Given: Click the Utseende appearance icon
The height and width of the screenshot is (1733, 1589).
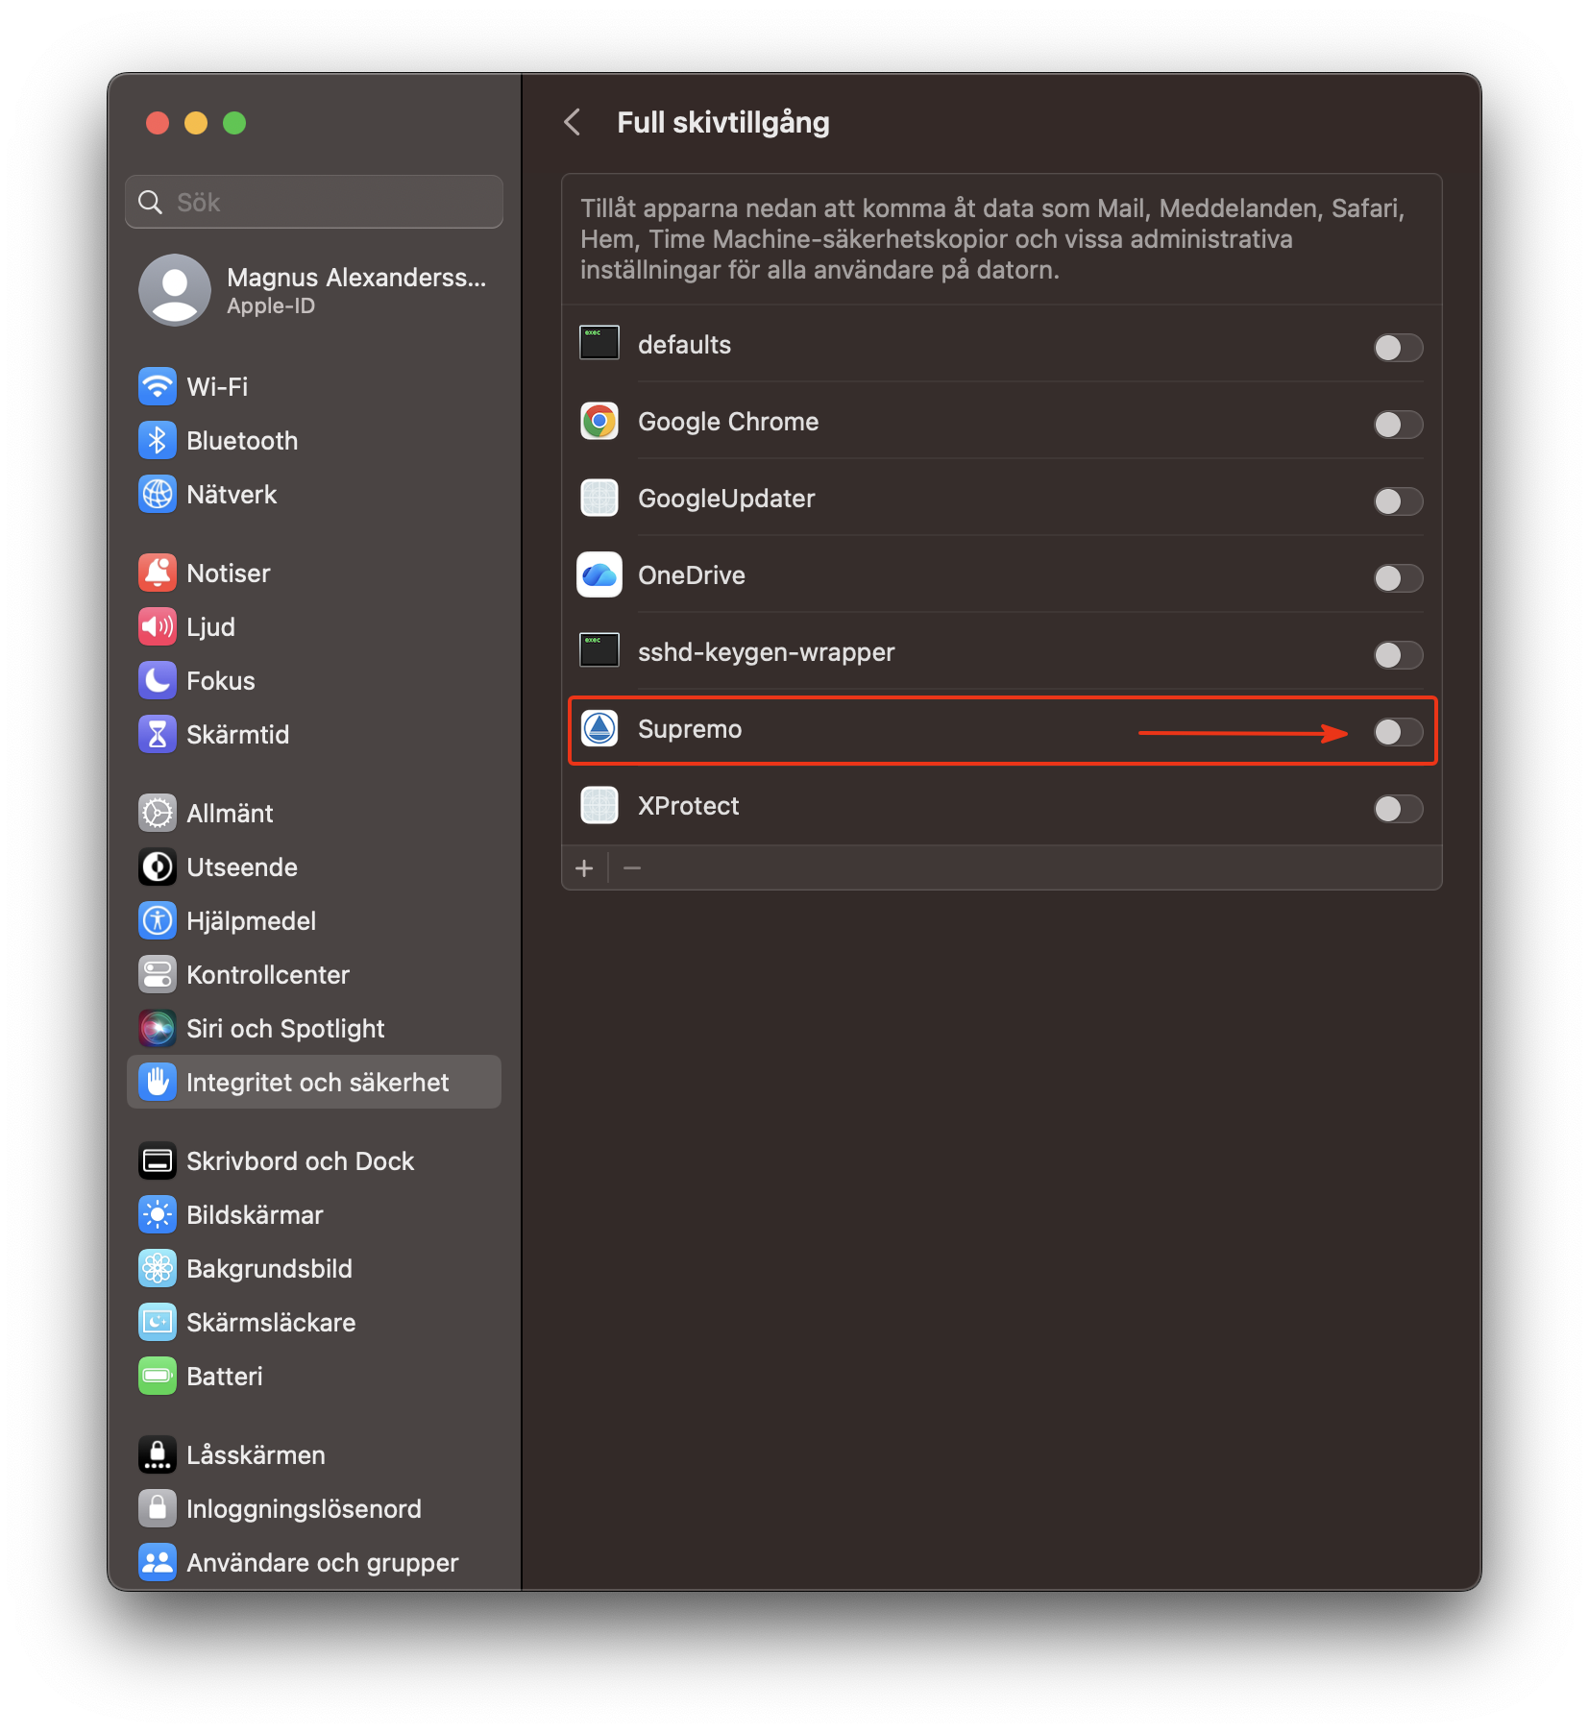Looking at the screenshot, I should tap(158, 867).
